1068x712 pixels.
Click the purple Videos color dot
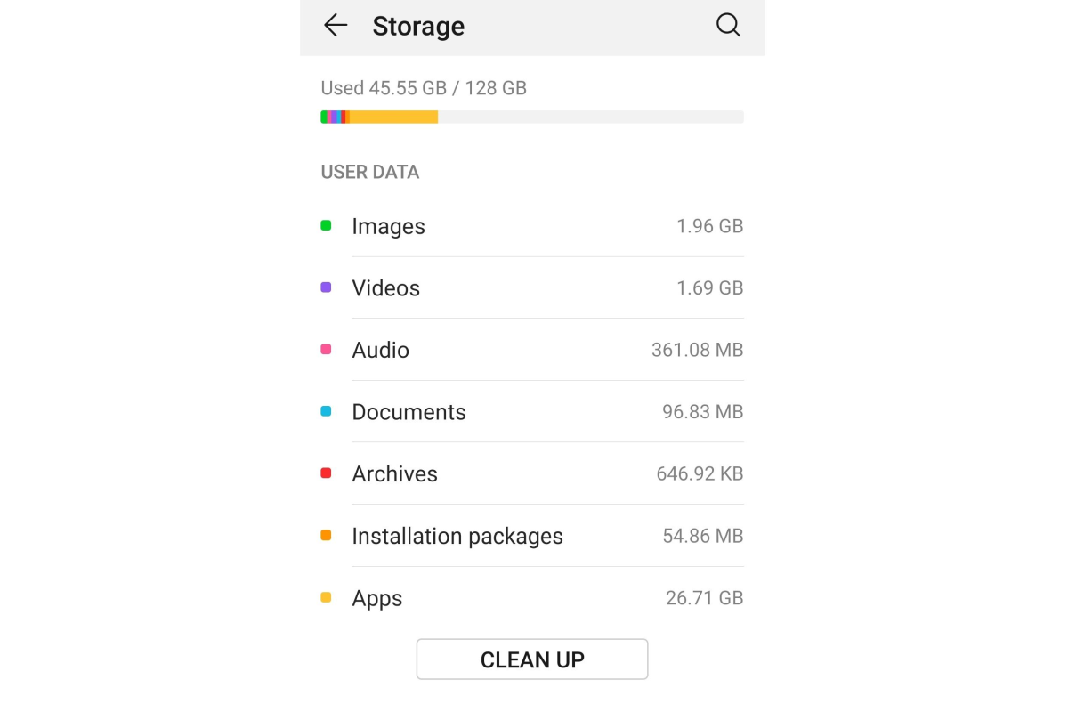point(326,287)
